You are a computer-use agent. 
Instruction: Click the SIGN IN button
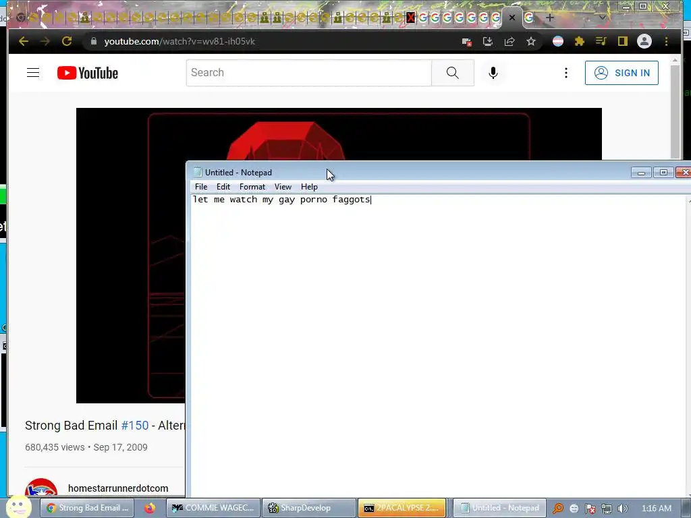pyautogui.click(x=621, y=73)
